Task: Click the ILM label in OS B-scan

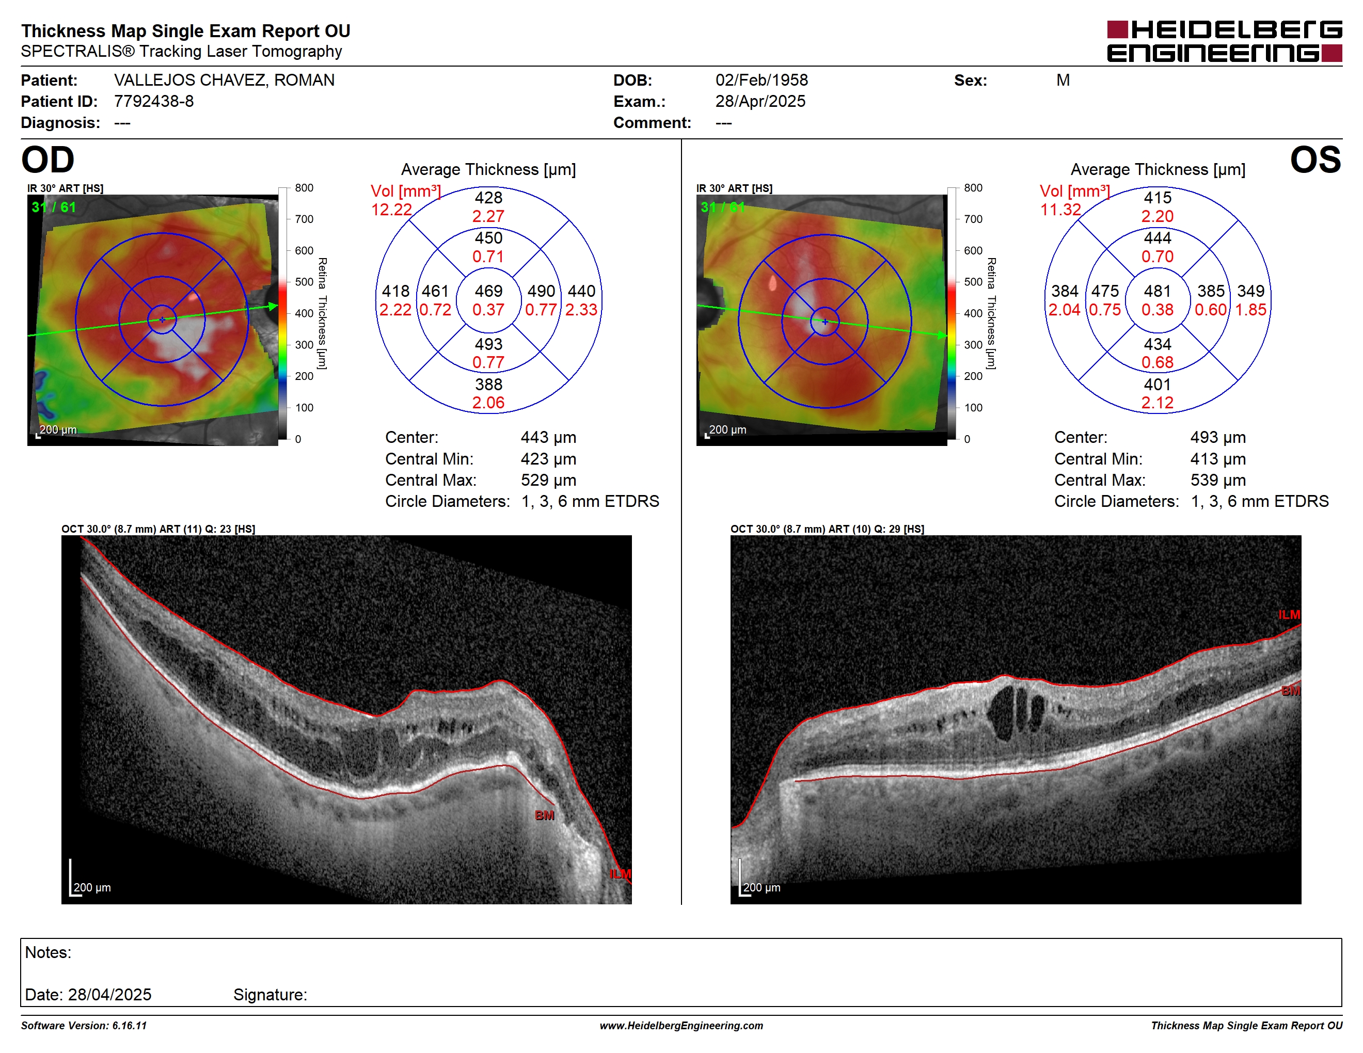Action: 1289,615
